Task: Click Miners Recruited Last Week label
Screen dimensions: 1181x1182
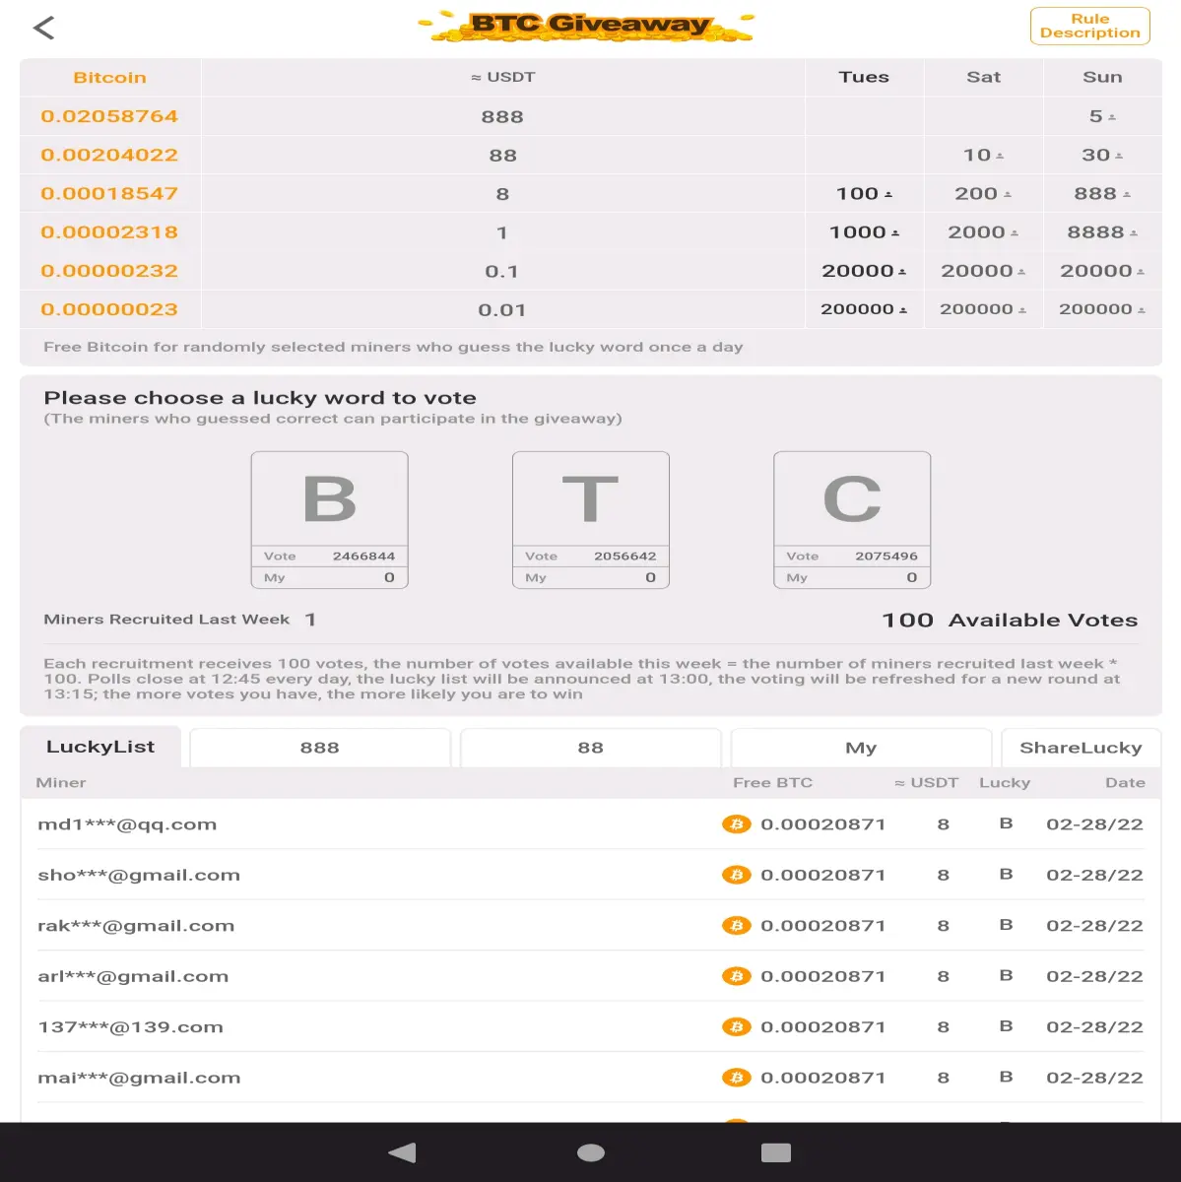Action: [x=166, y=619]
